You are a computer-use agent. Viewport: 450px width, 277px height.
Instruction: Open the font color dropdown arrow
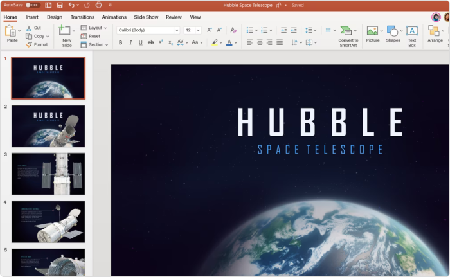[236, 43]
